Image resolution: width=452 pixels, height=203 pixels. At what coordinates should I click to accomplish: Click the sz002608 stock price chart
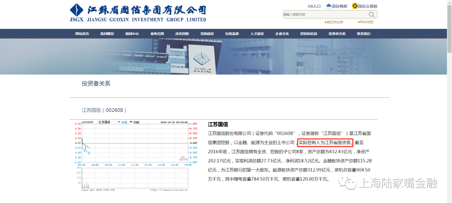pos(135,143)
